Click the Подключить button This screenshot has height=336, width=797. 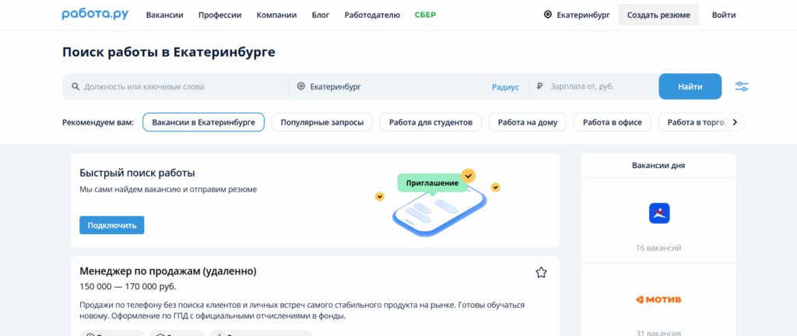[x=111, y=226]
